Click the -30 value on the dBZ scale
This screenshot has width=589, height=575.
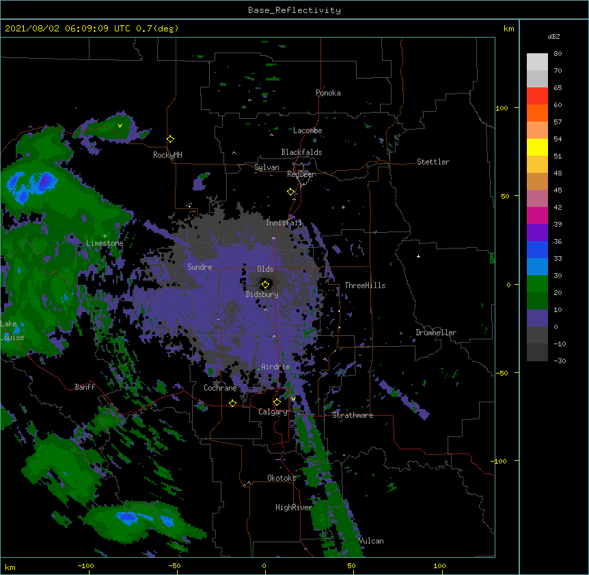pos(560,361)
